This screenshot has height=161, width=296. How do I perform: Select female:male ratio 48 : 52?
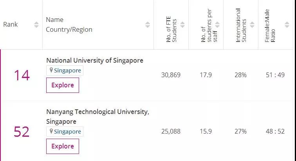[x=276, y=131]
